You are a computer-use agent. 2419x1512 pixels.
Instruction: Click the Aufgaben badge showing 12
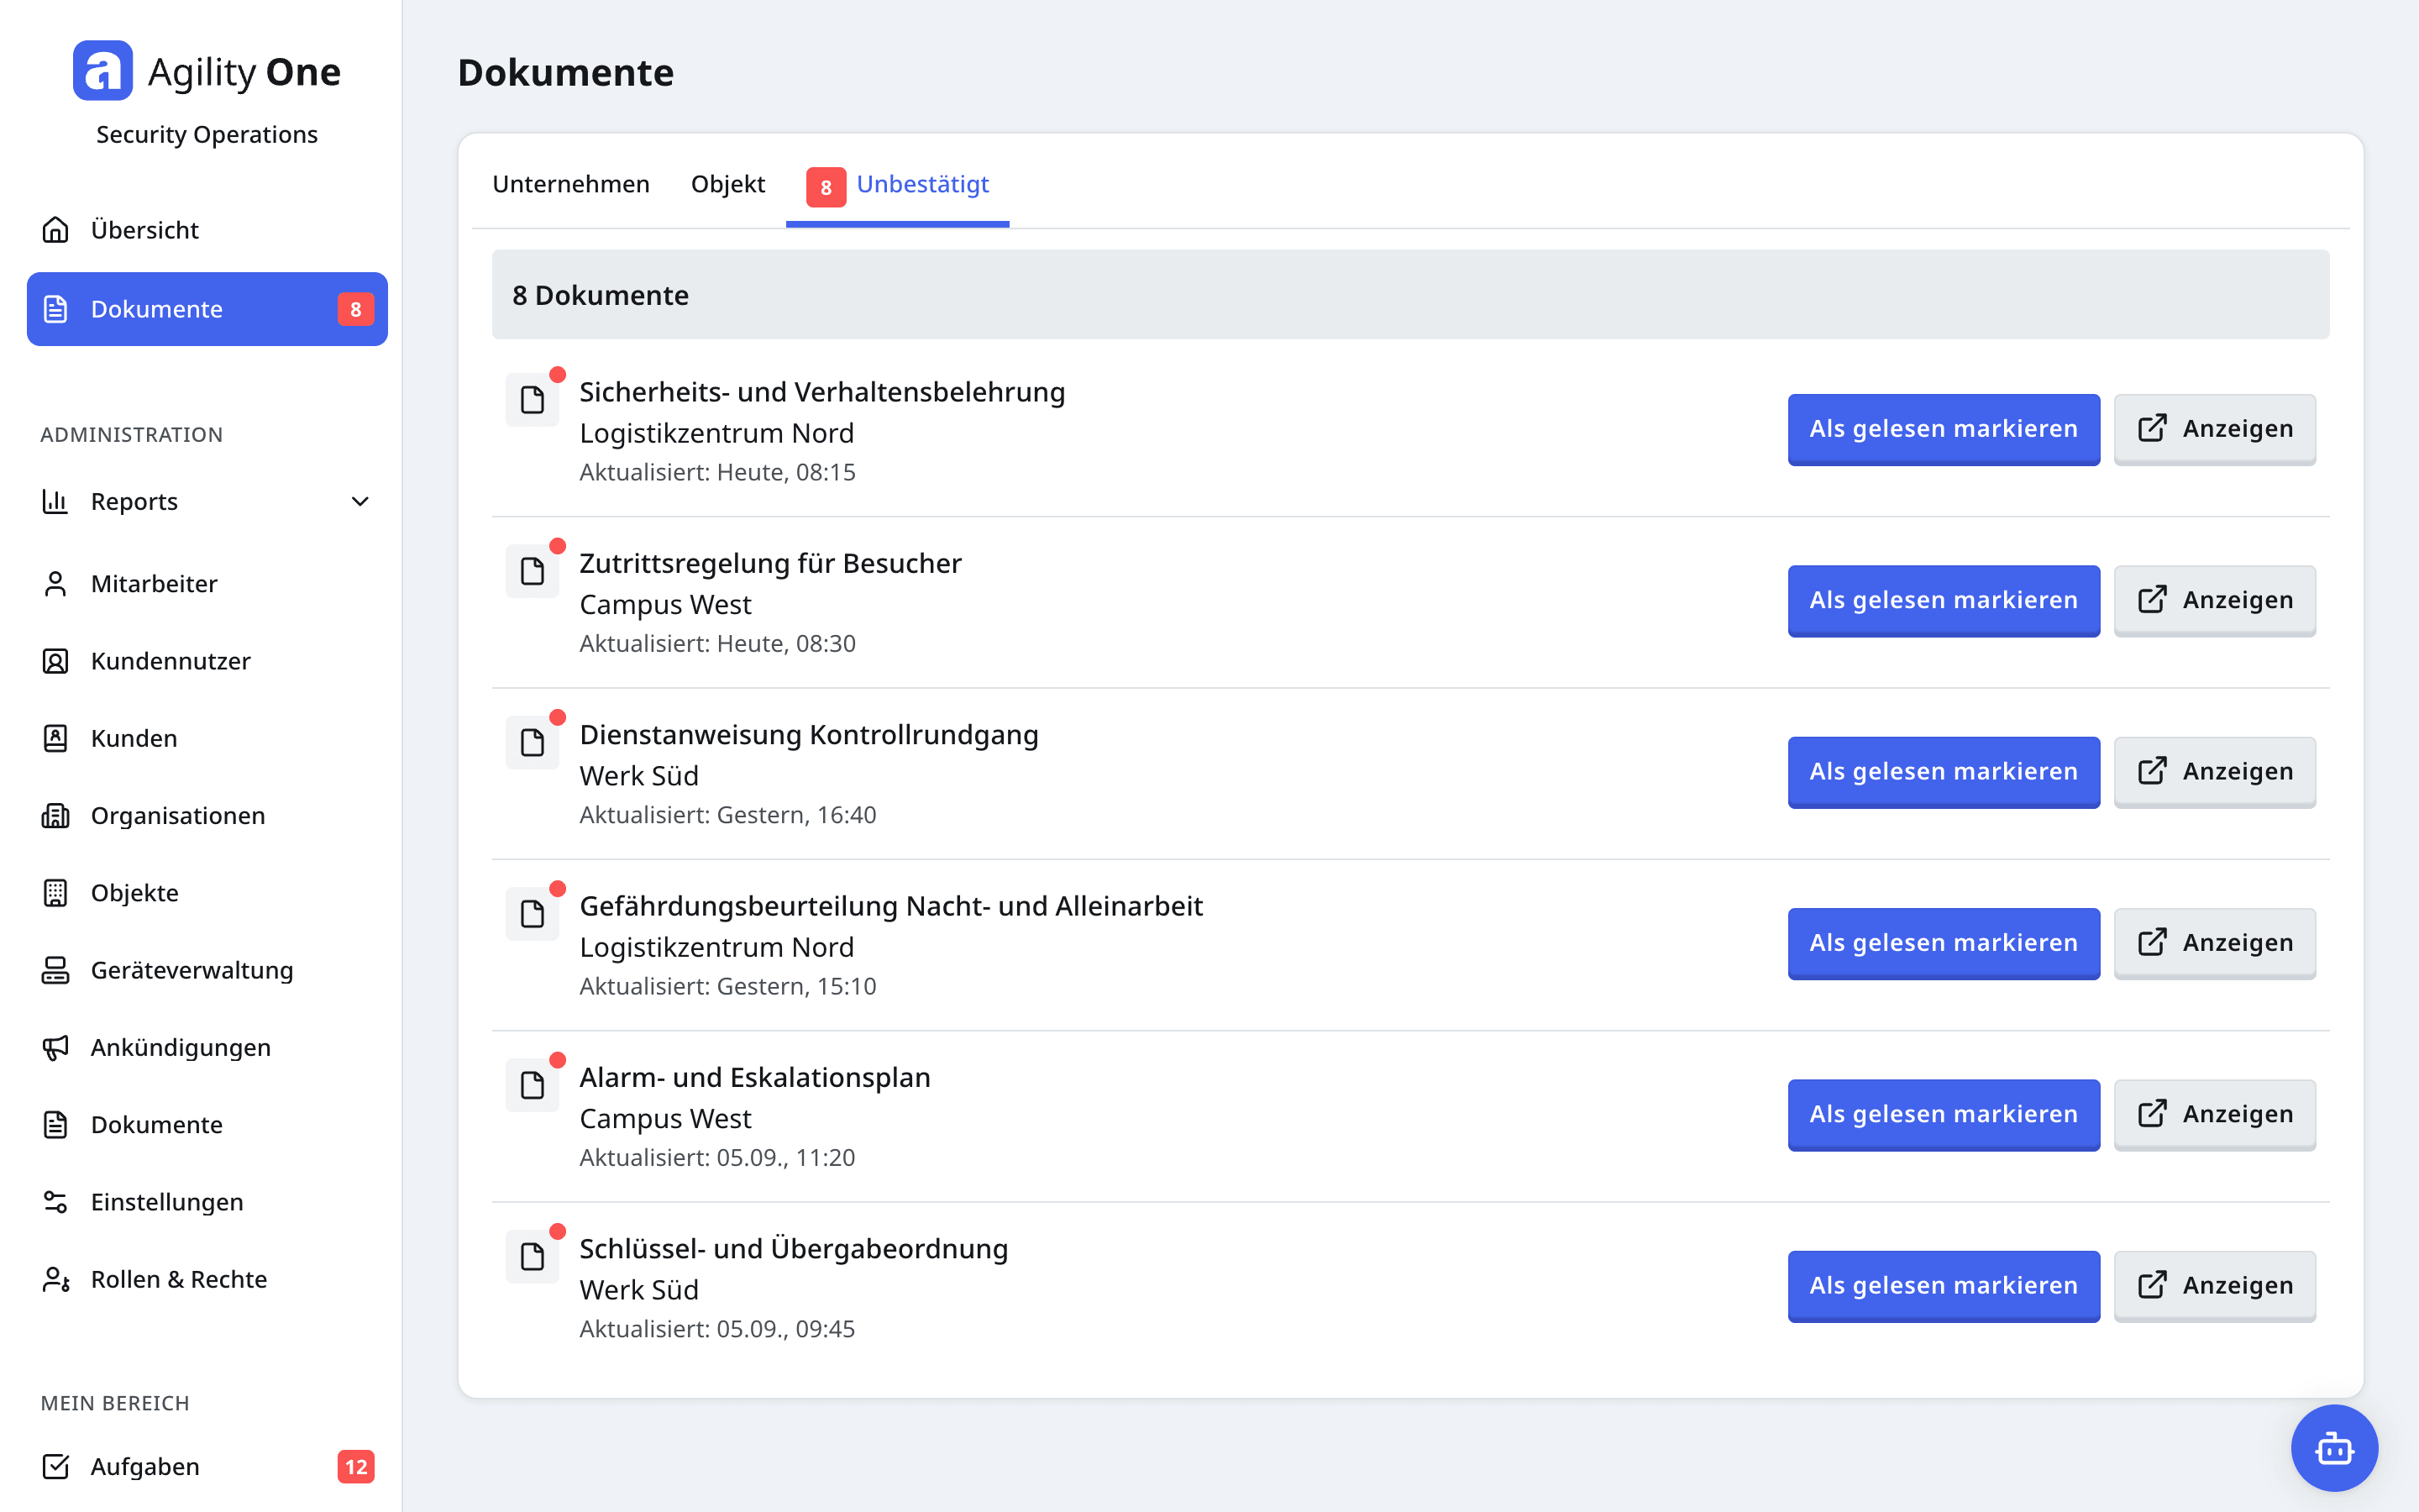[356, 1466]
